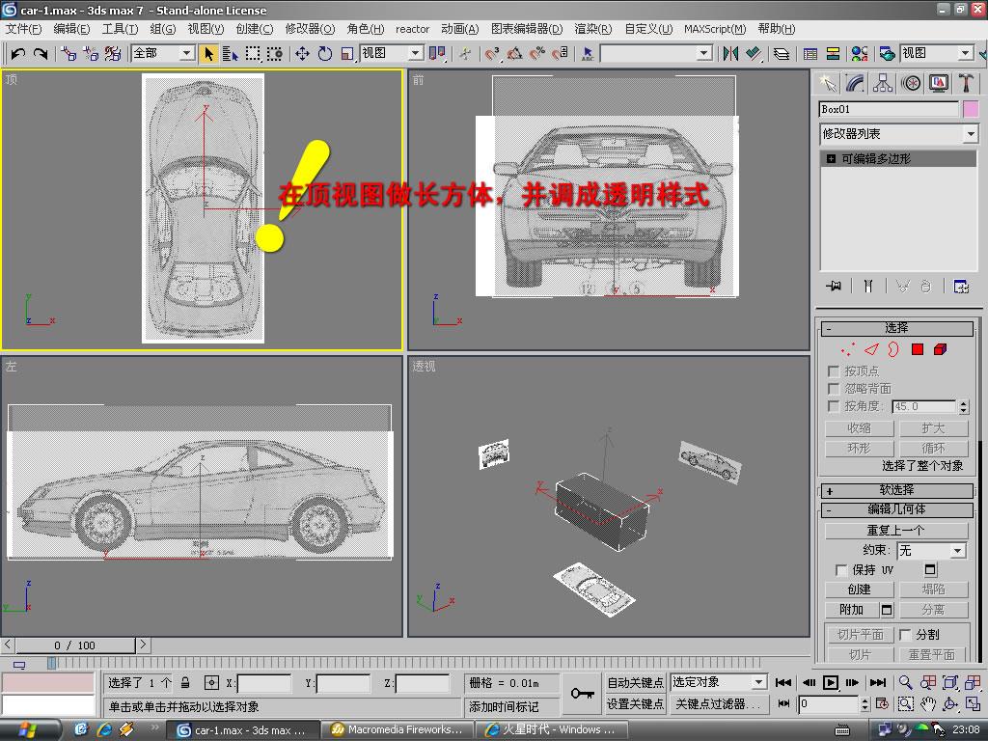Expand the 软选择 rollout
Viewport: 988px width, 741px height.
tap(896, 490)
